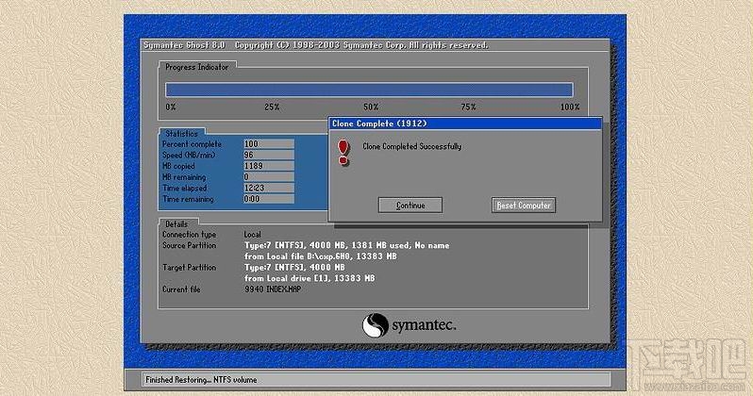Click the Time elapsed value 12:23
This screenshot has width=753, height=396.
pyautogui.click(x=268, y=189)
